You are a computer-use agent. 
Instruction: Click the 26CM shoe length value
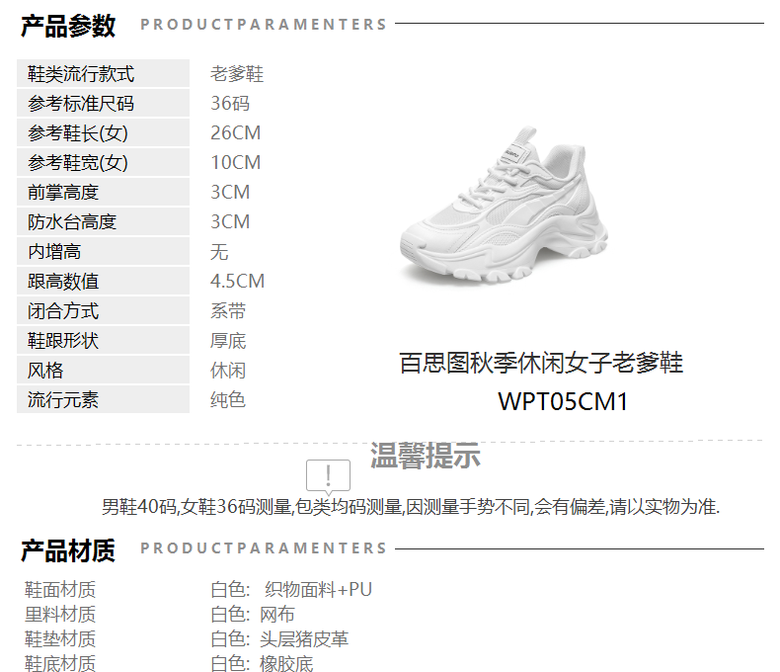(235, 132)
